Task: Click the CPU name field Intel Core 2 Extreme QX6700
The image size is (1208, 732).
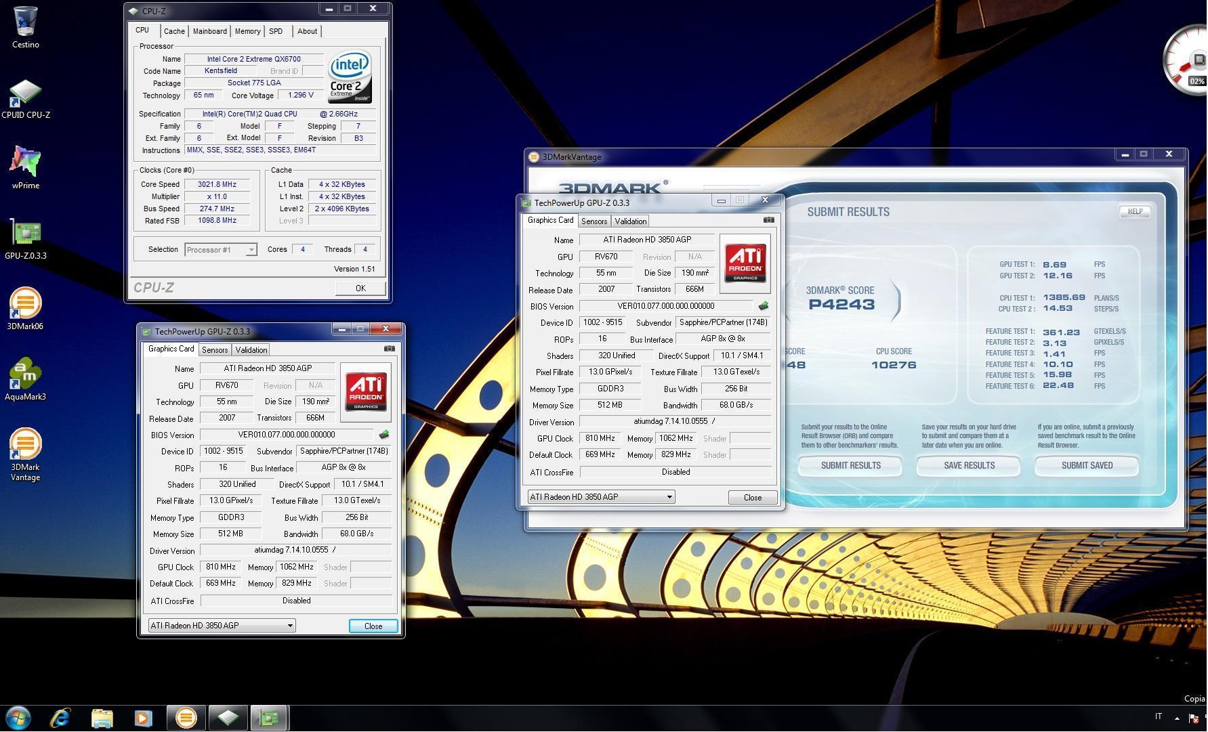Action: [254, 59]
